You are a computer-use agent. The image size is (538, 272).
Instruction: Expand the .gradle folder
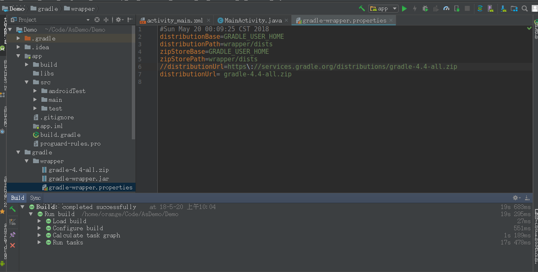[x=18, y=38]
